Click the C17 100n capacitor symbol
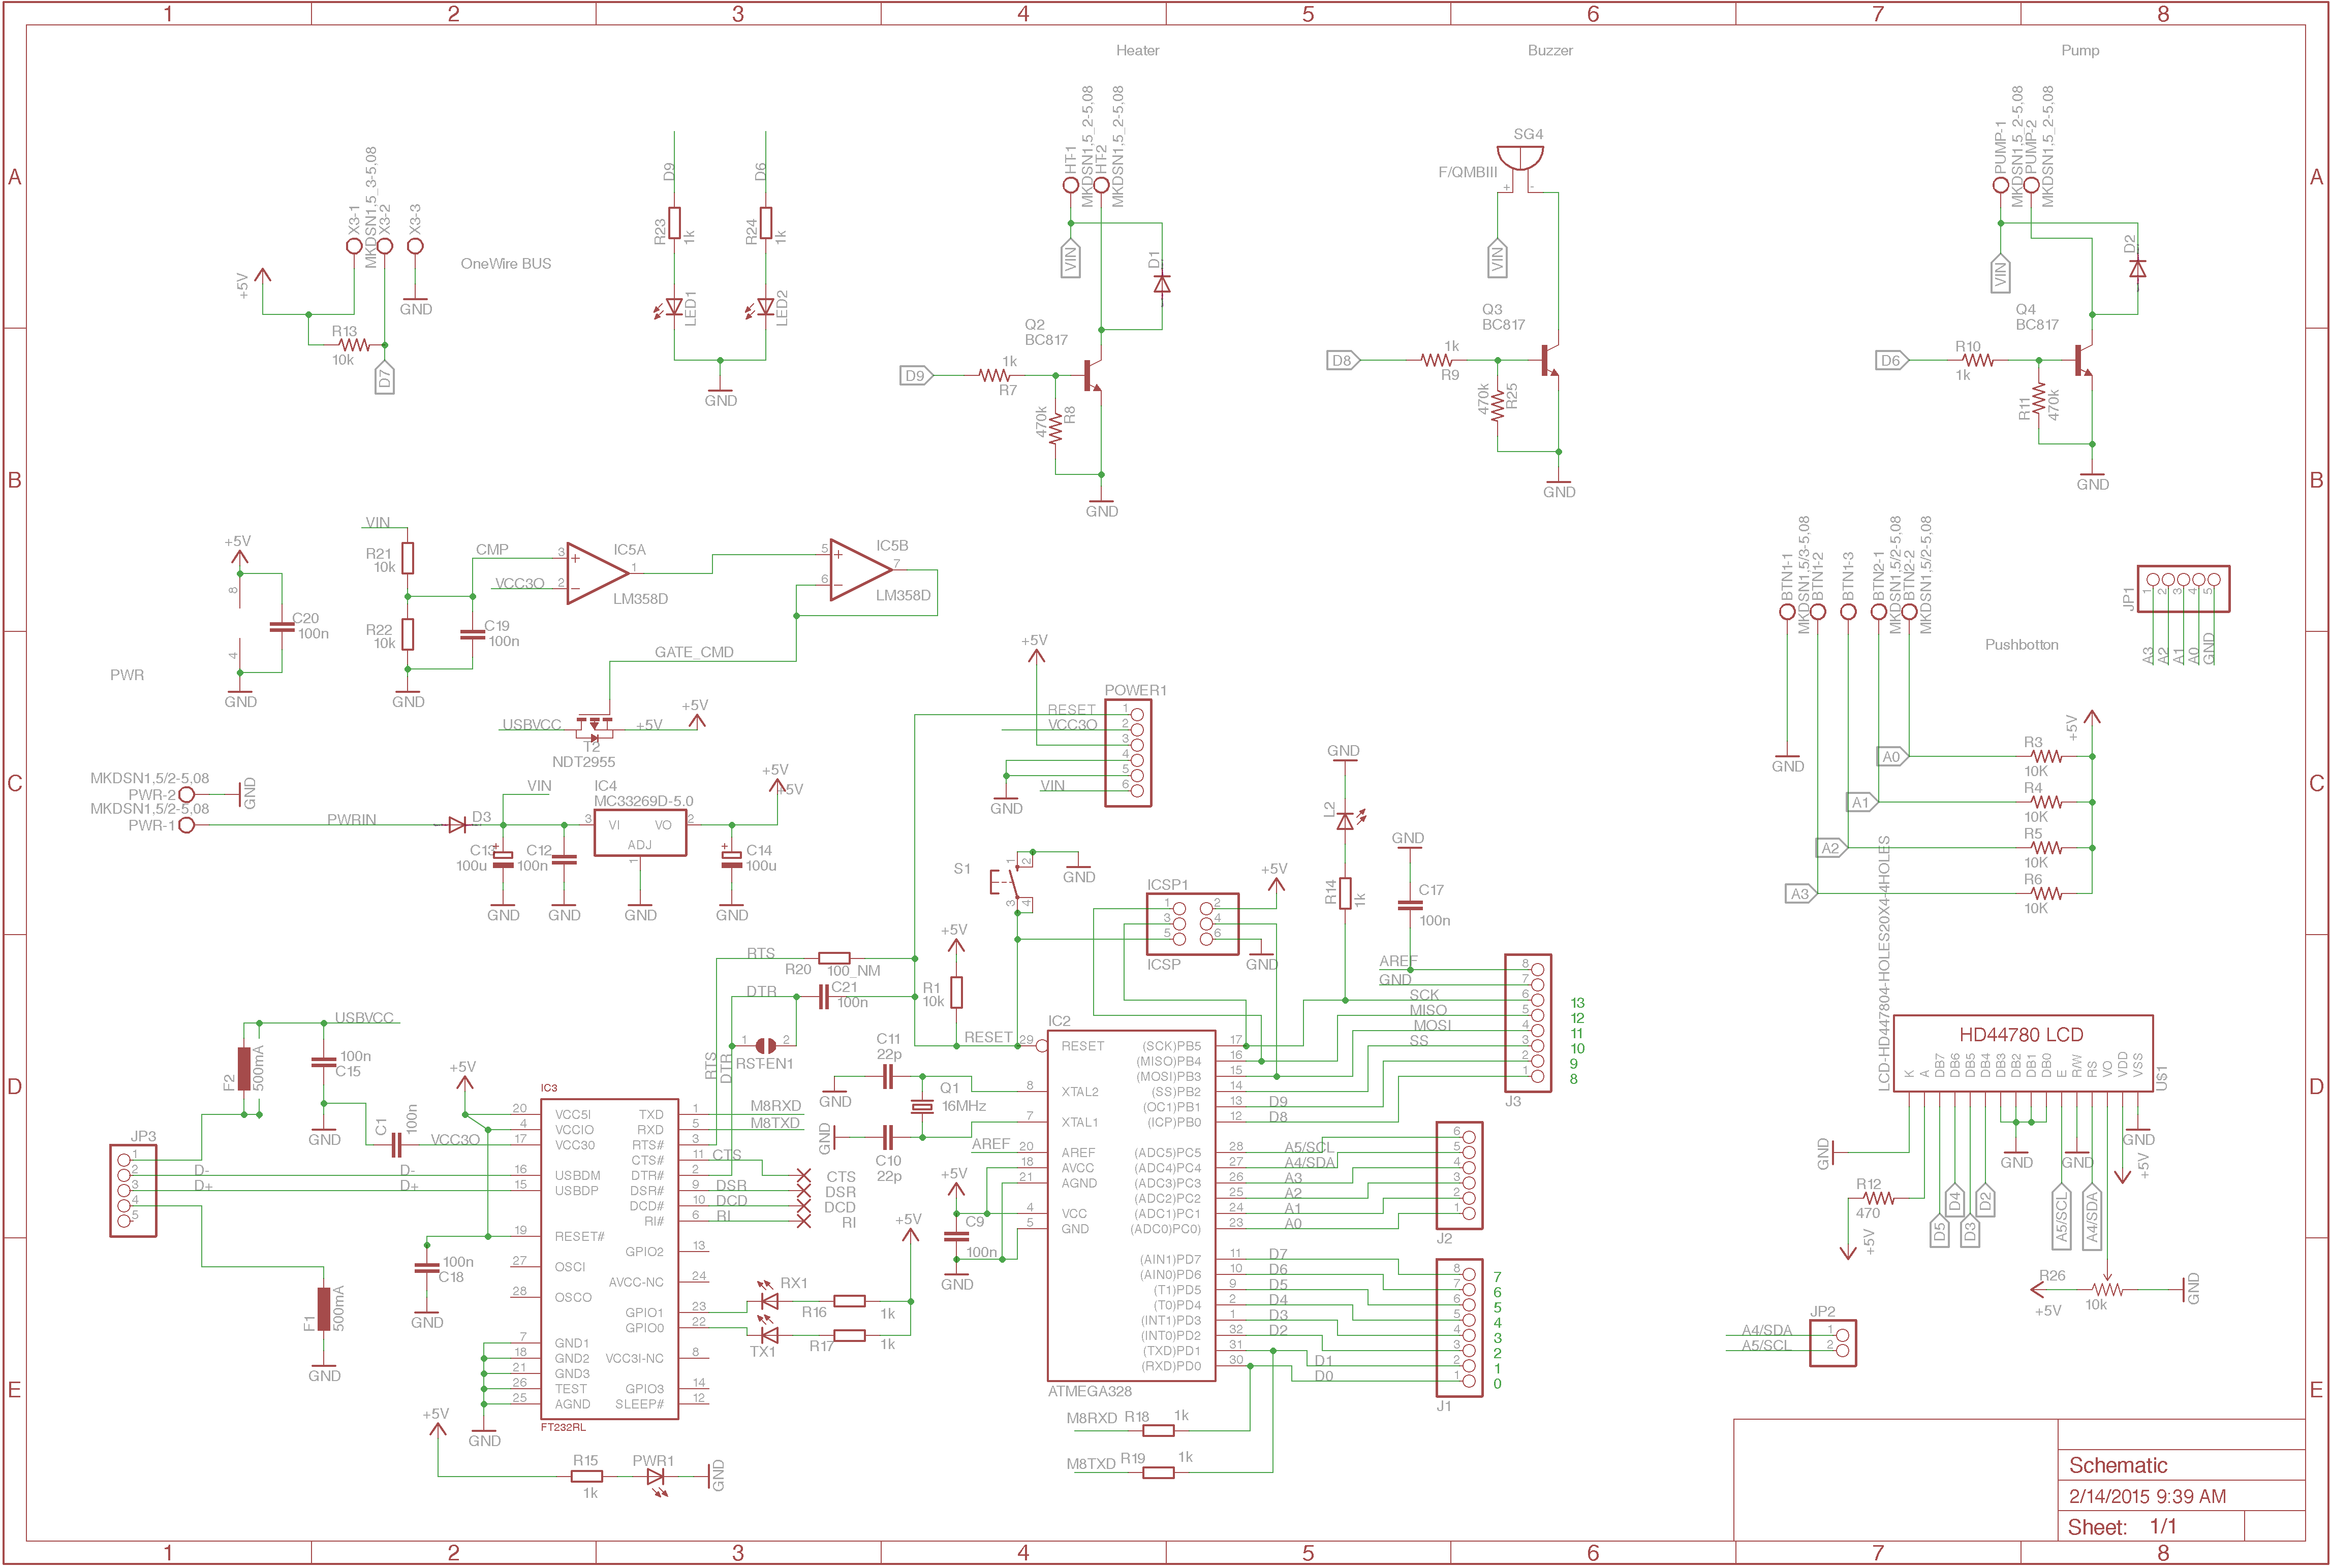Viewport: 2331px width, 1568px height. (1410, 905)
